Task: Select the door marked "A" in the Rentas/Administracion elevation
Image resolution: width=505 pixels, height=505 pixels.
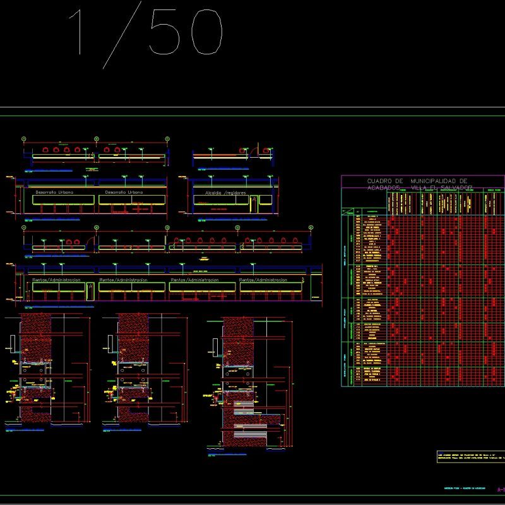Action: pos(90,292)
